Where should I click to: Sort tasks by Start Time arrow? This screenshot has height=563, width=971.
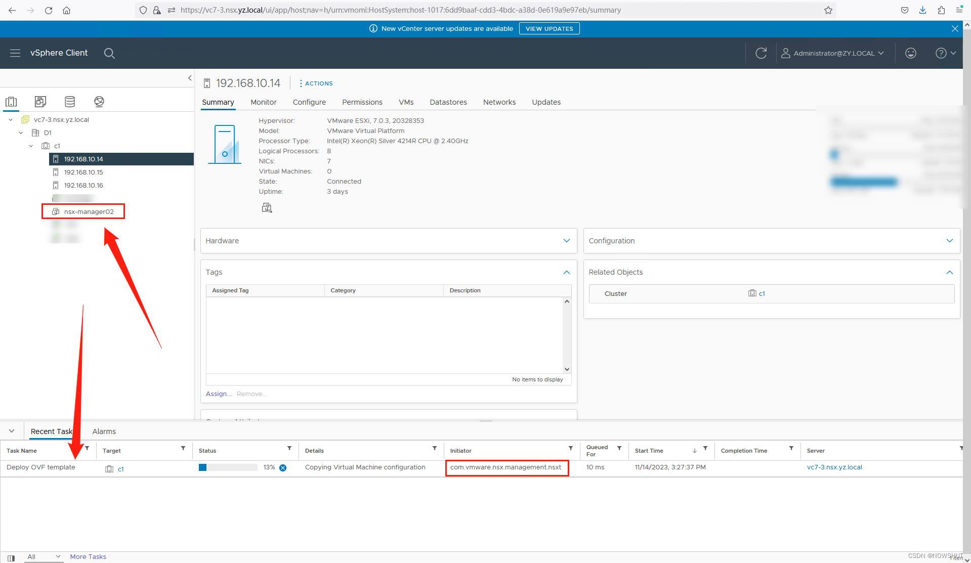[695, 451]
